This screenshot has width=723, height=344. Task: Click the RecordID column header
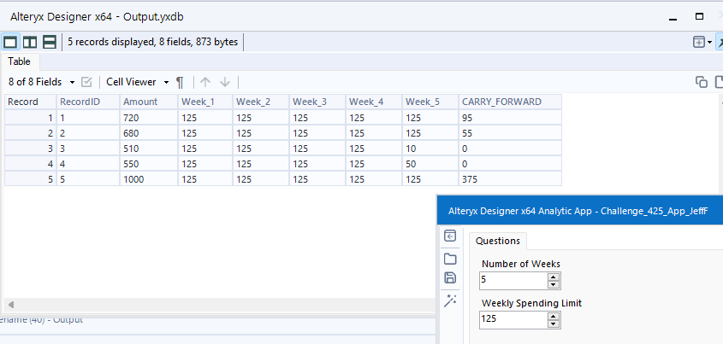[x=88, y=102]
